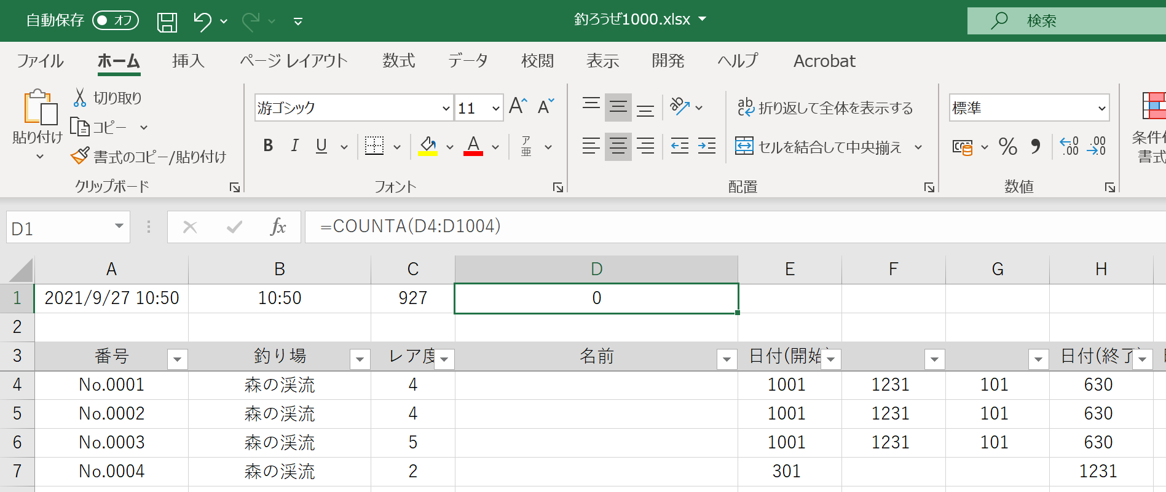Switch to the ページ レイアウト tab
Screen dimensions: 1166x492
[294, 61]
